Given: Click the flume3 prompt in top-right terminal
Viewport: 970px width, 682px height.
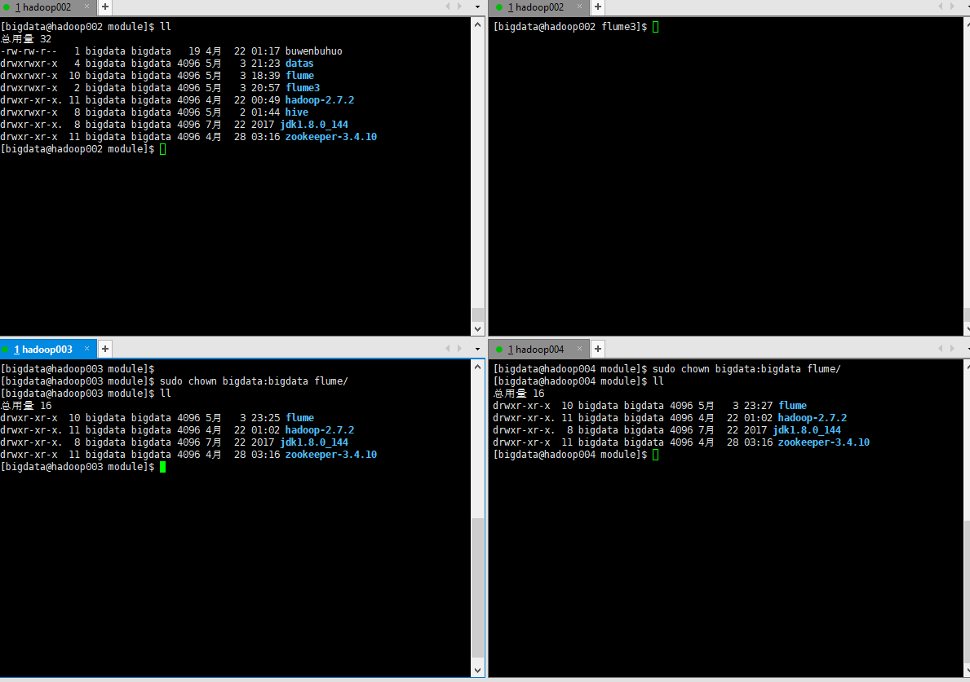Looking at the screenshot, I should [x=569, y=27].
